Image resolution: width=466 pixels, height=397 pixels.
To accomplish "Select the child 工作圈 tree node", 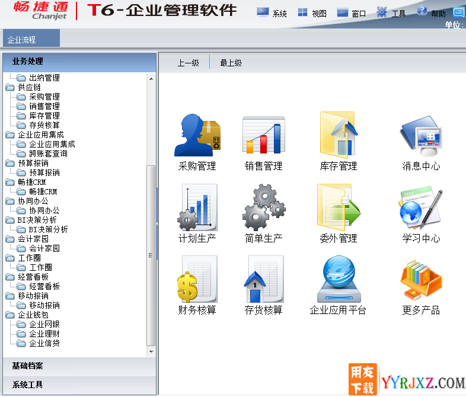I will [x=40, y=267].
